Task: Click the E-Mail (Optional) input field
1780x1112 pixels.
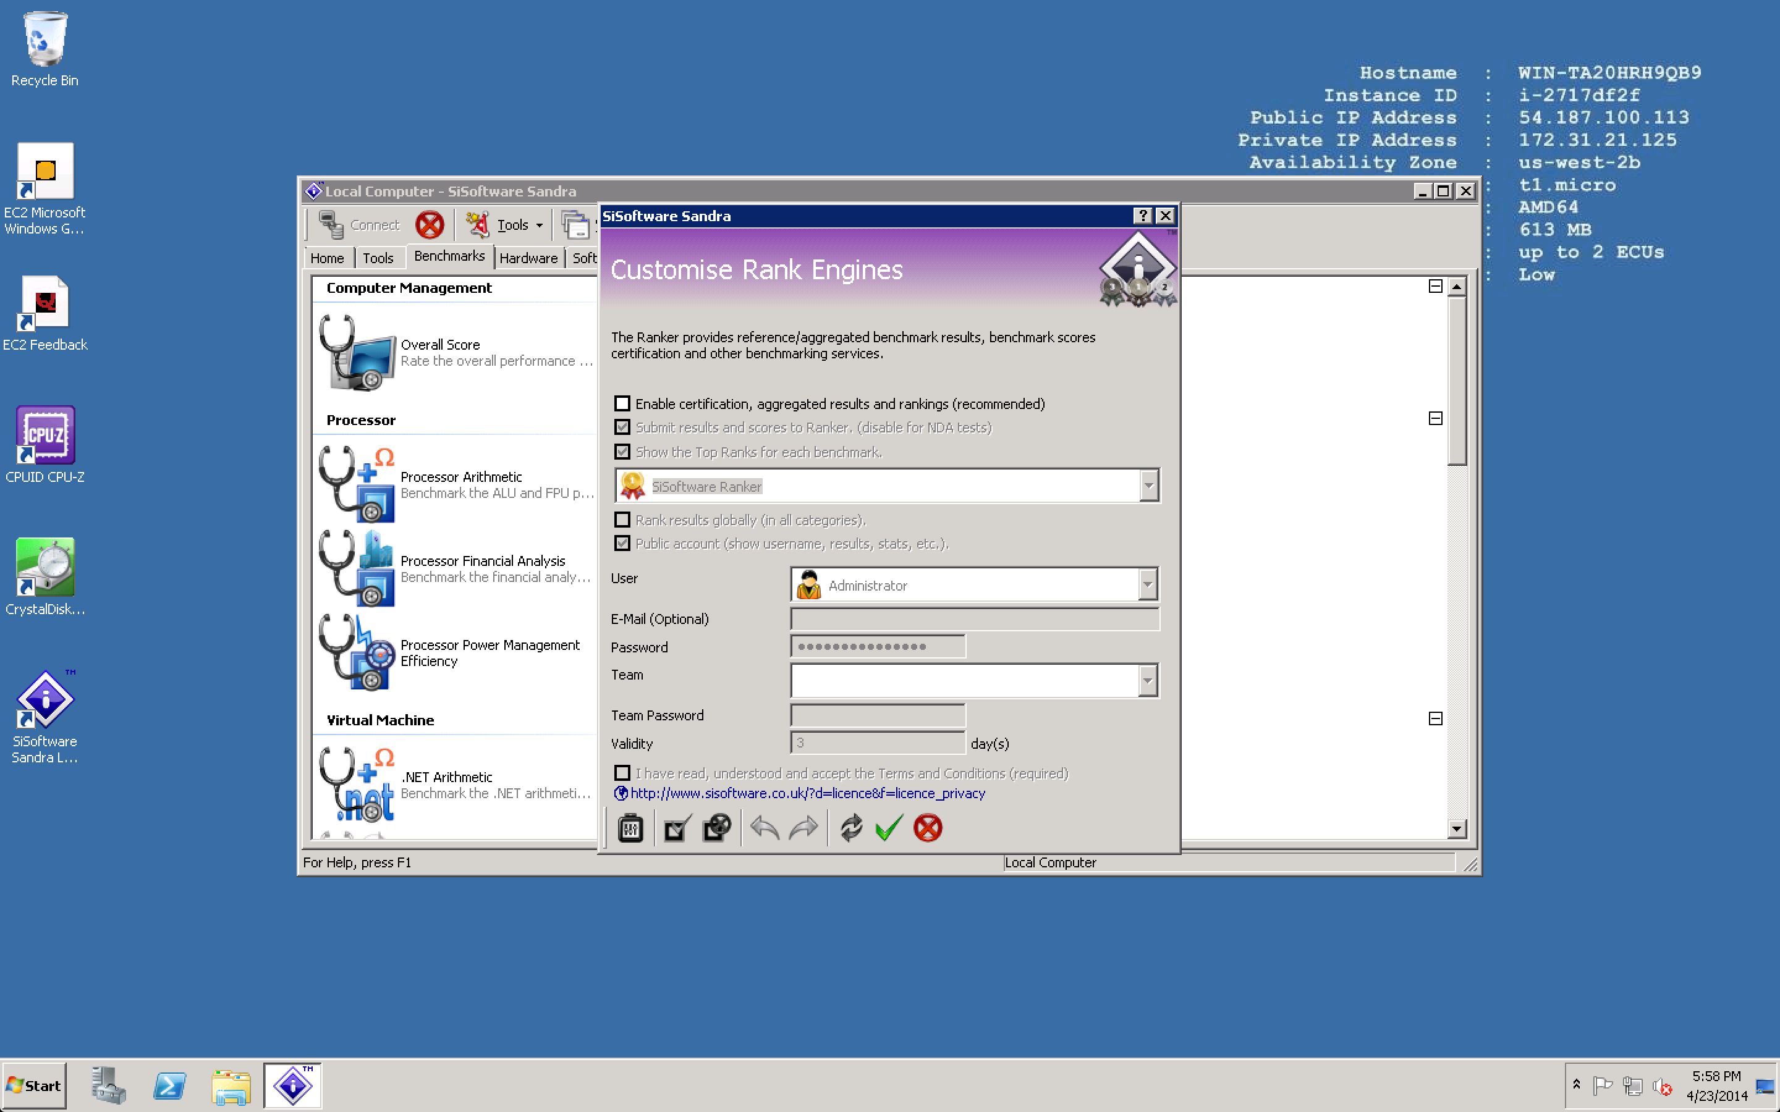Action: pyautogui.click(x=974, y=619)
